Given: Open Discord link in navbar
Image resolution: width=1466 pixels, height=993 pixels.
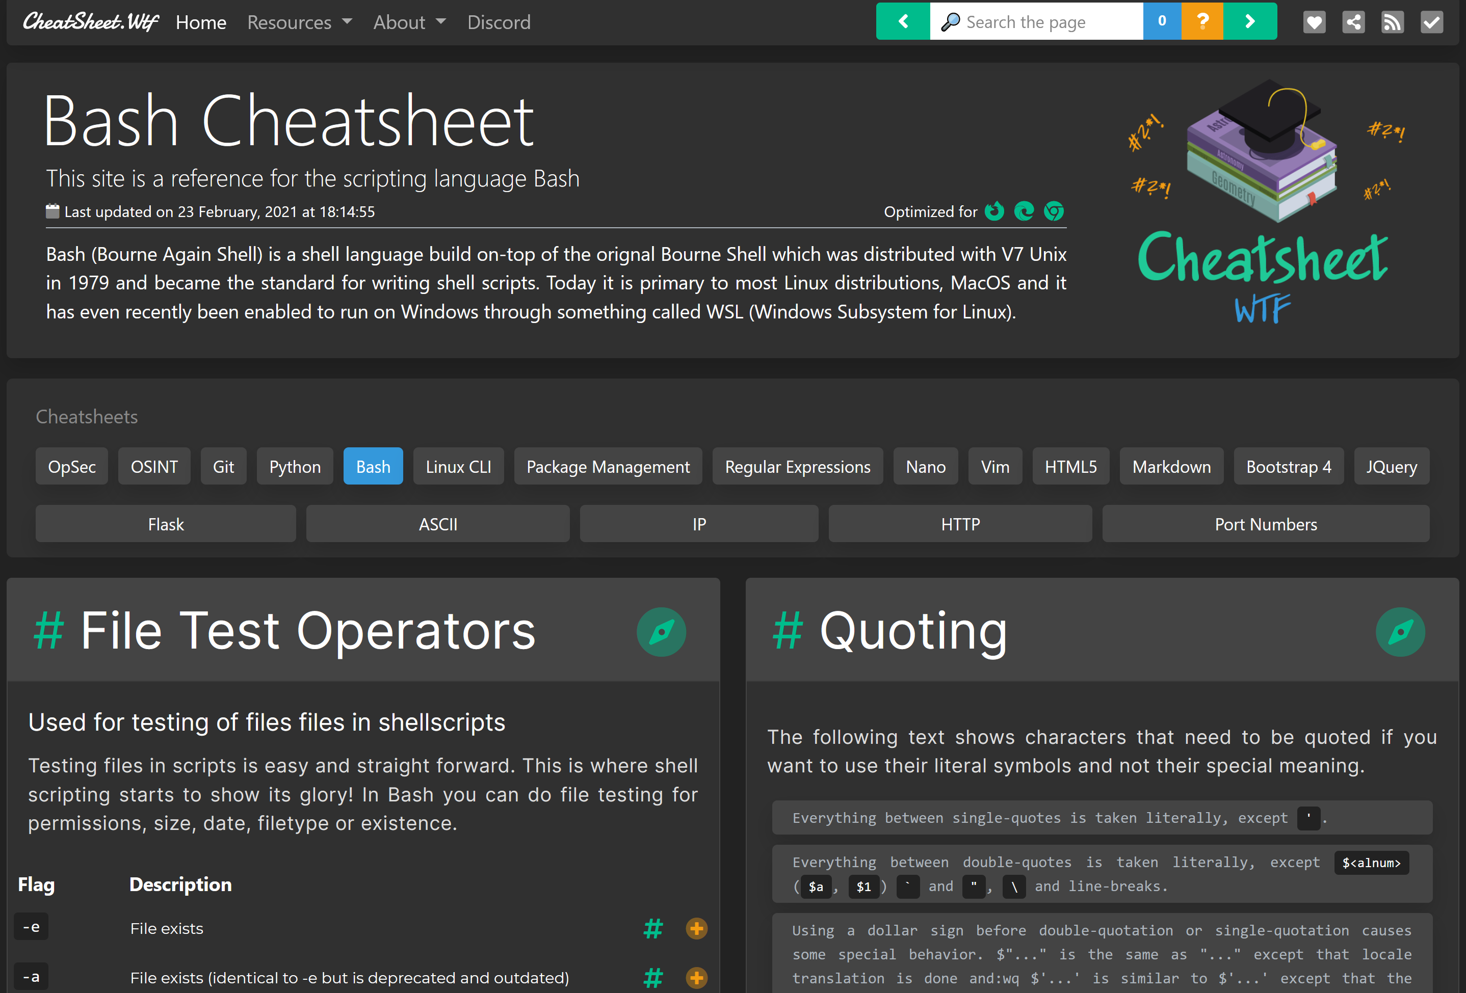Looking at the screenshot, I should pyautogui.click(x=499, y=23).
